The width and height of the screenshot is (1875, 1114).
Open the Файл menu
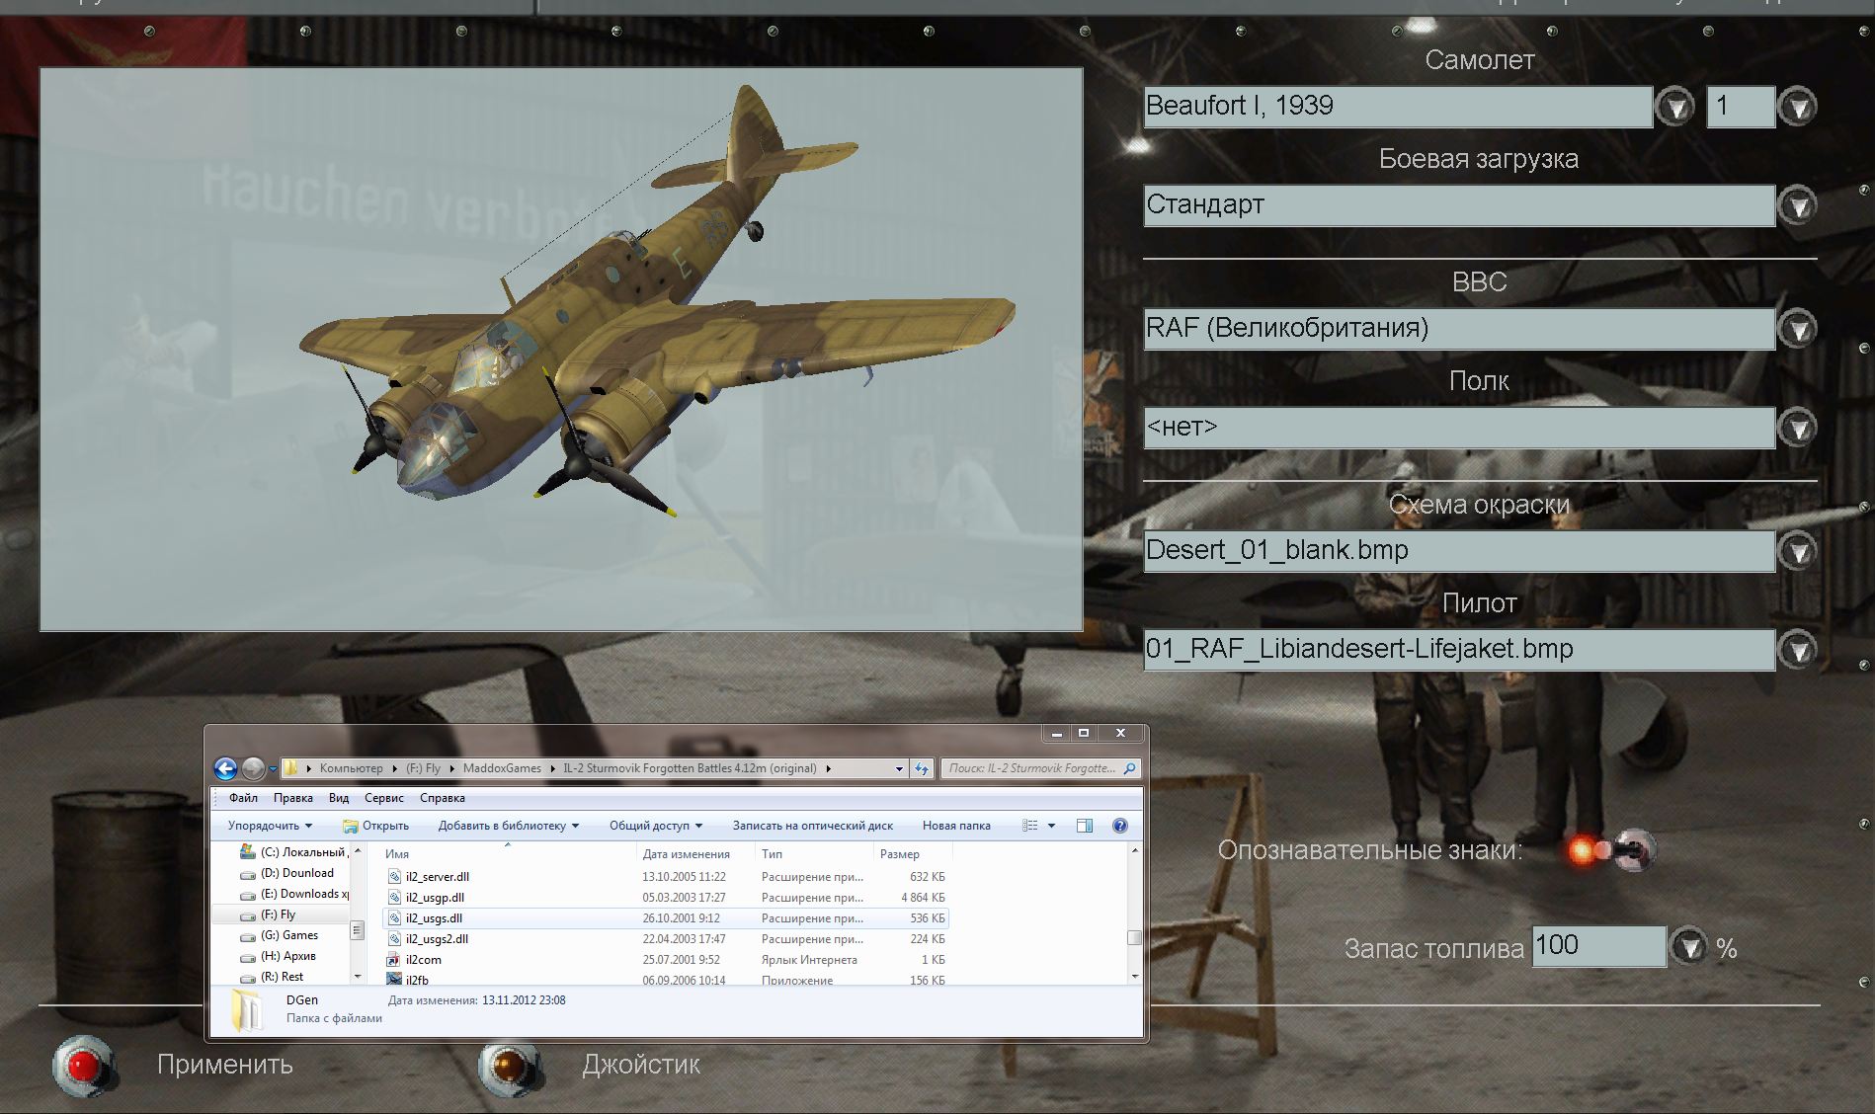tap(243, 798)
